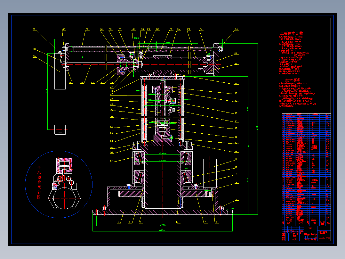Select part callout number 34
The image size is (345, 259).
(x=101, y=29)
